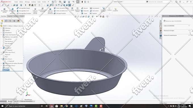Image resolution: width=193 pixels, height=108 pixels.
Task: Click Windows Start button in taskbar
Action: click(2, 106)
